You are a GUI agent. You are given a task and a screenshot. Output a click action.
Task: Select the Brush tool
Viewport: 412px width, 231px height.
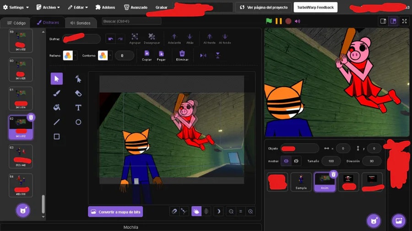click(56, 93)
